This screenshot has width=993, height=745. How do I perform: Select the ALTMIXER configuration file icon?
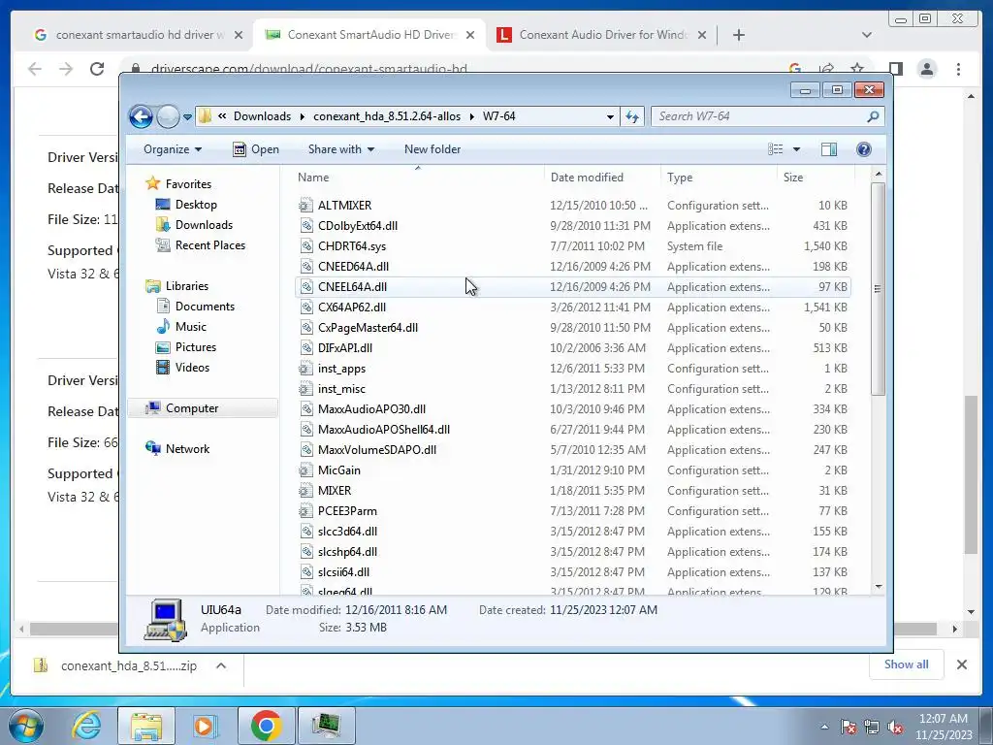(x=305, y=206)
